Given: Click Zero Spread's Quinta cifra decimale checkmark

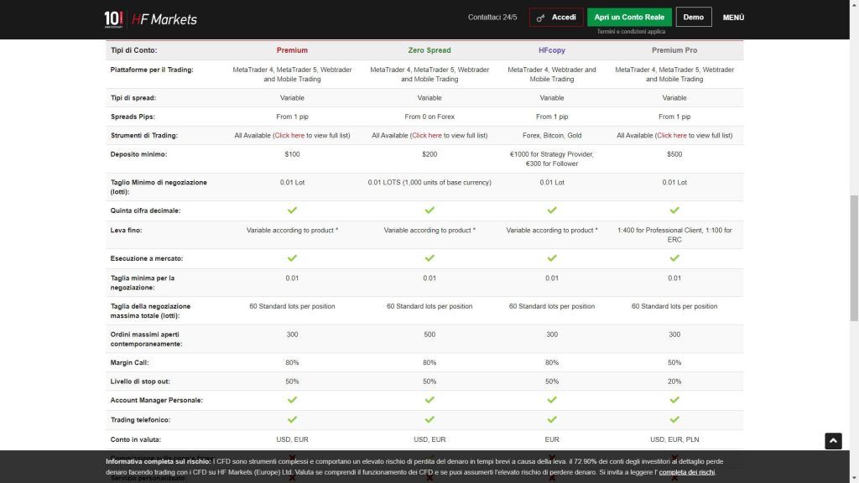Looking at the screenshot, I should click(429, 210).
